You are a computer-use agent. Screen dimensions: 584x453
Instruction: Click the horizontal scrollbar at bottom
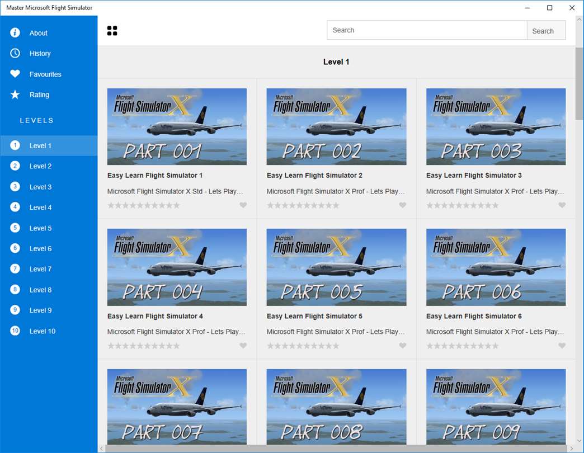tap(336, 449)
